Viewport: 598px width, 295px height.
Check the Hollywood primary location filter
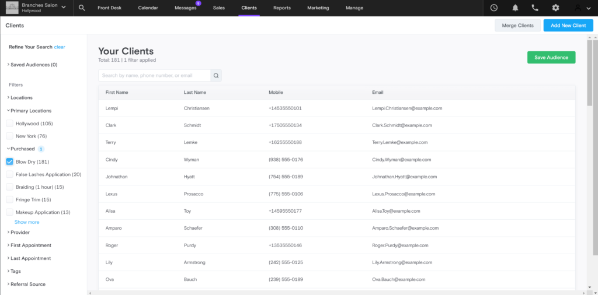(10, 124)
